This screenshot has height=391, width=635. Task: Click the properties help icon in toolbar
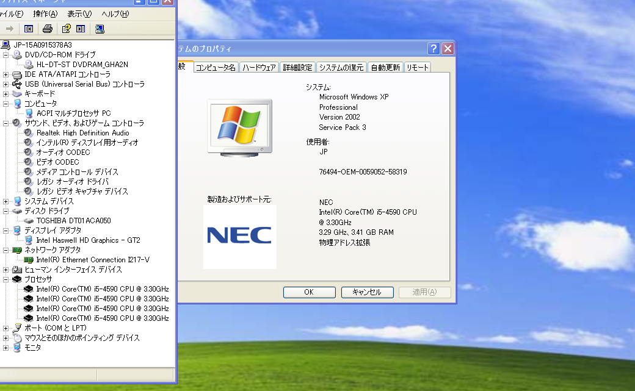pos(66,29)
